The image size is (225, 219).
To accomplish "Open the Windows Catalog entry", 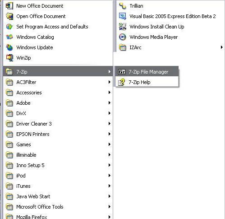I will click(58, 37).
